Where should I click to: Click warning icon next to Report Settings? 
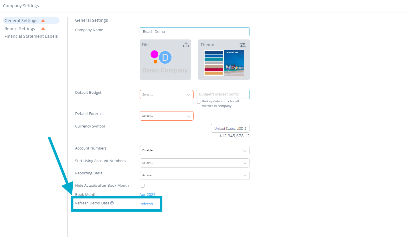[x=43, y=29]
